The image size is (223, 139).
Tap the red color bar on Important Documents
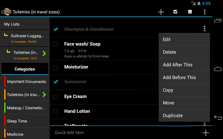pos(5,81)
